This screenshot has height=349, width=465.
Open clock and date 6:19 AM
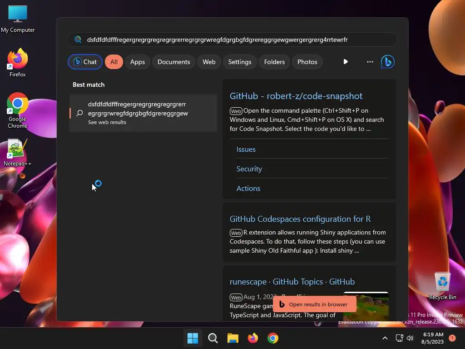[x=432, y=338]
